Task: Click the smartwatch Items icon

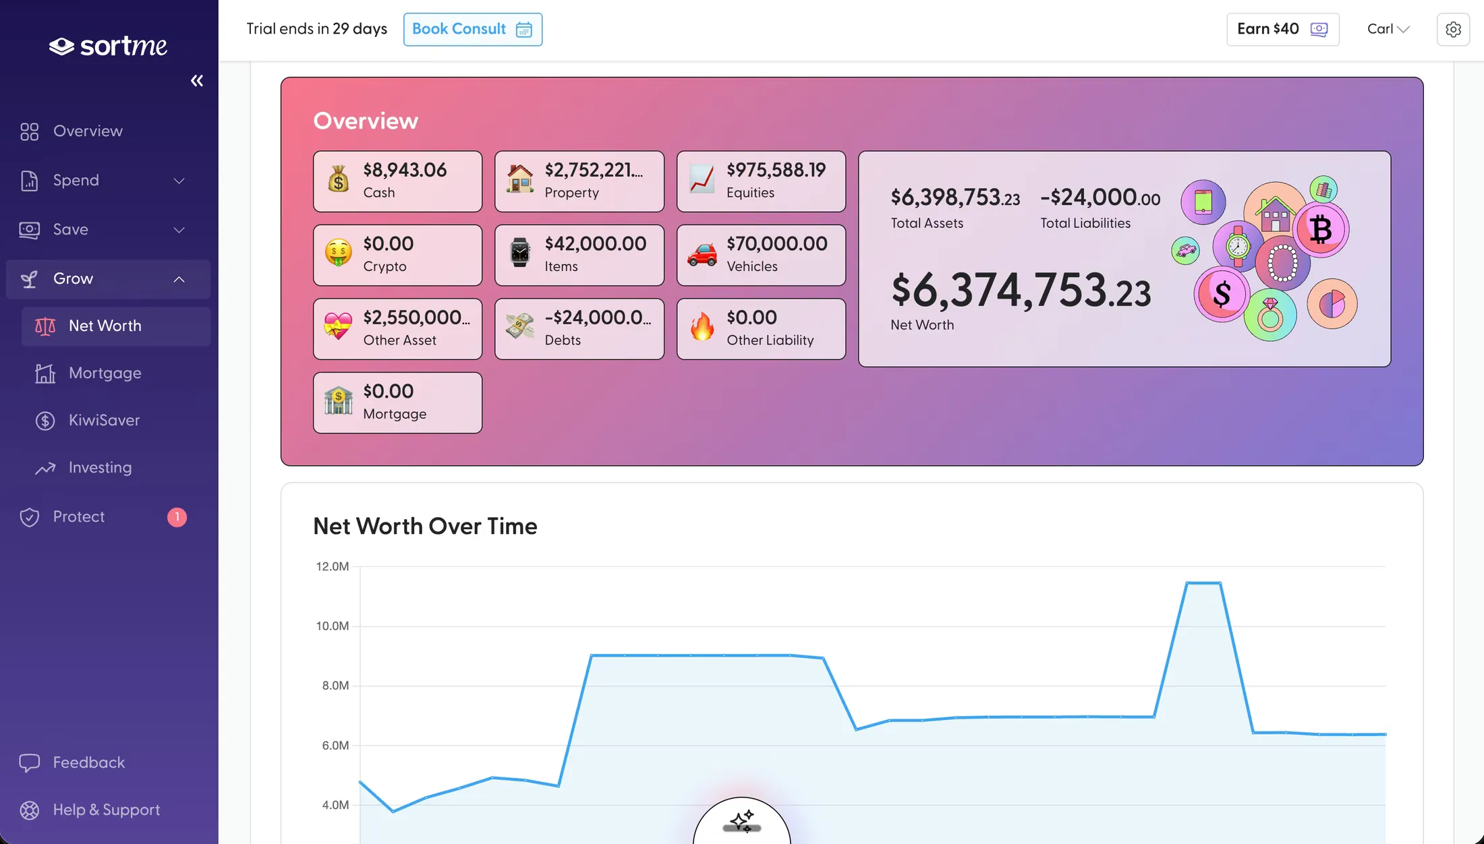Action: point(520,253)
